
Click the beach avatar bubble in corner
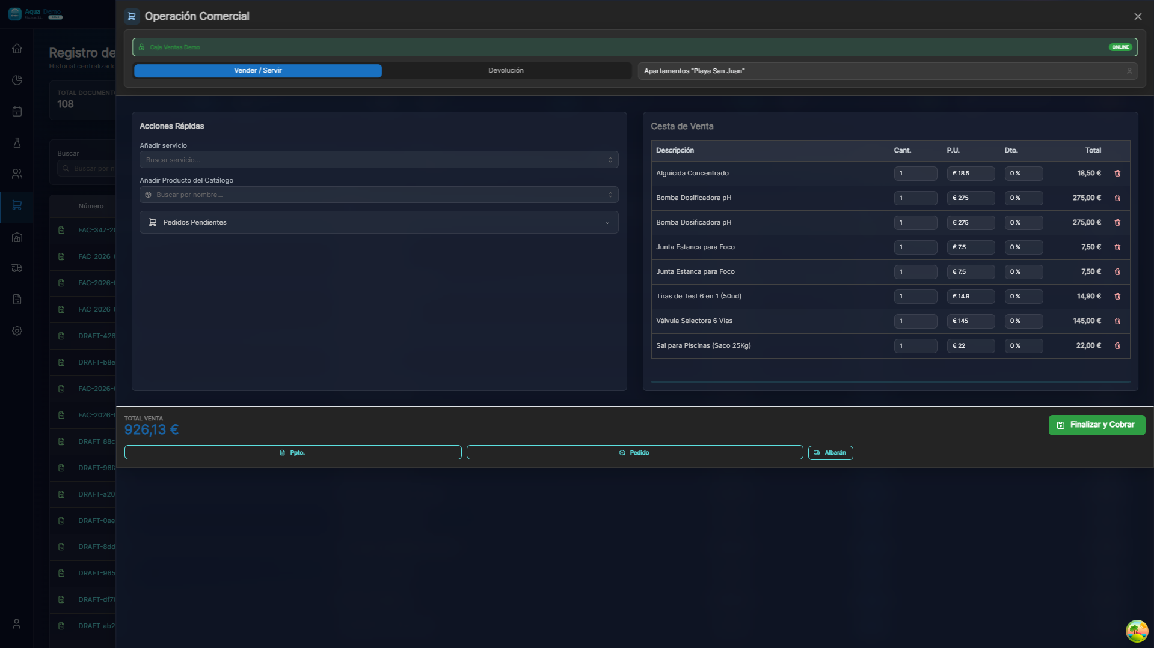pos(1137,631)
